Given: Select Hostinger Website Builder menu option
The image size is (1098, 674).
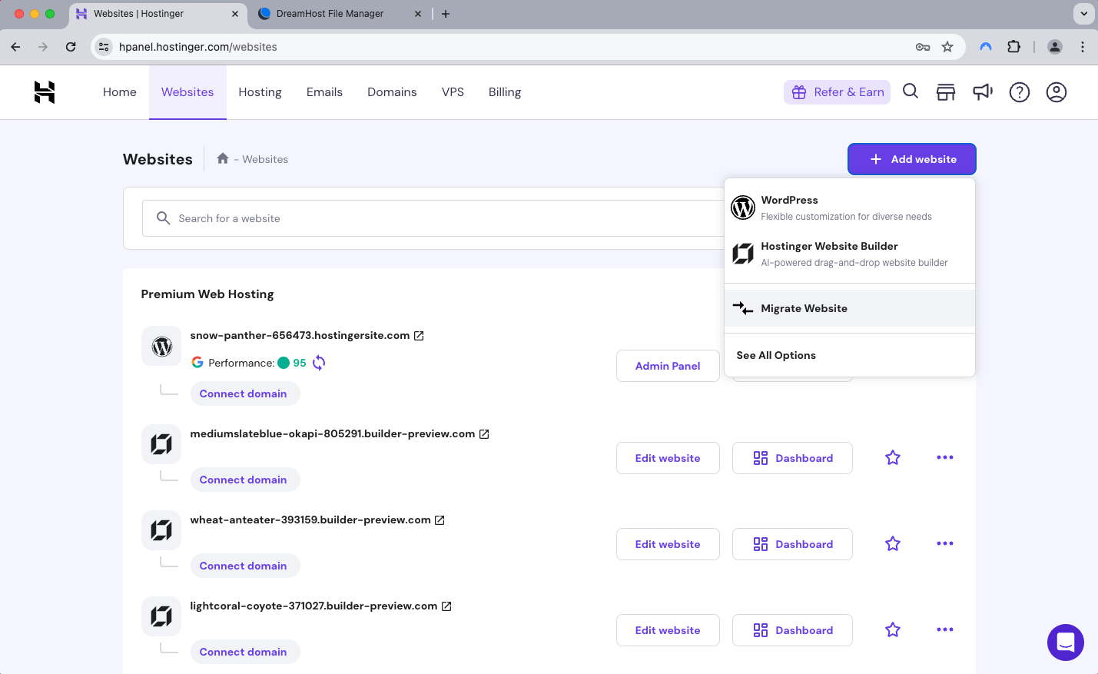Looking at the screenshot, I should click(850, 254).
